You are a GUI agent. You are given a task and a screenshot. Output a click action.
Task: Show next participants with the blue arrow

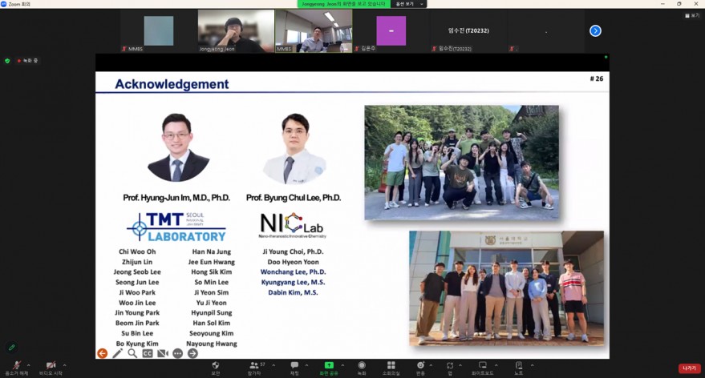pos(595,30)
